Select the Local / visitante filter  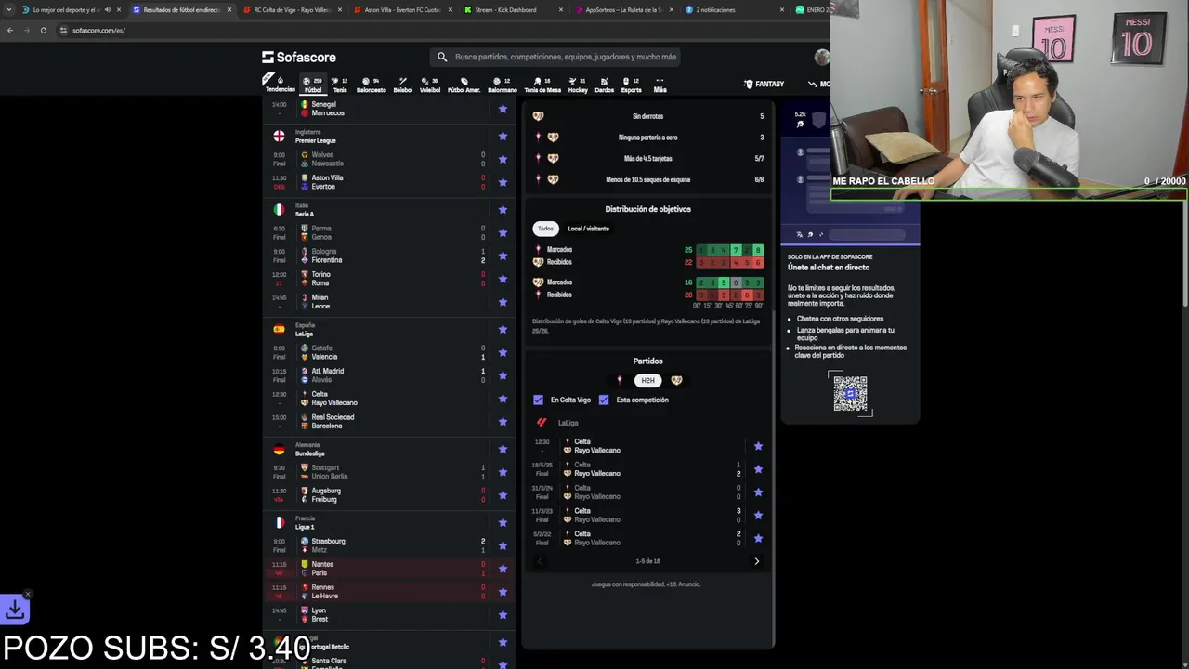[589, 229]
